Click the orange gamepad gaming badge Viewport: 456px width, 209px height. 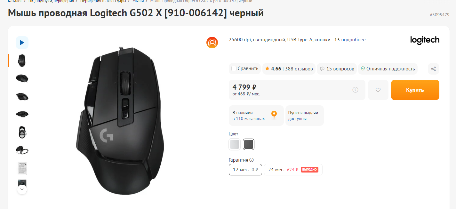[x=212, y=43]
